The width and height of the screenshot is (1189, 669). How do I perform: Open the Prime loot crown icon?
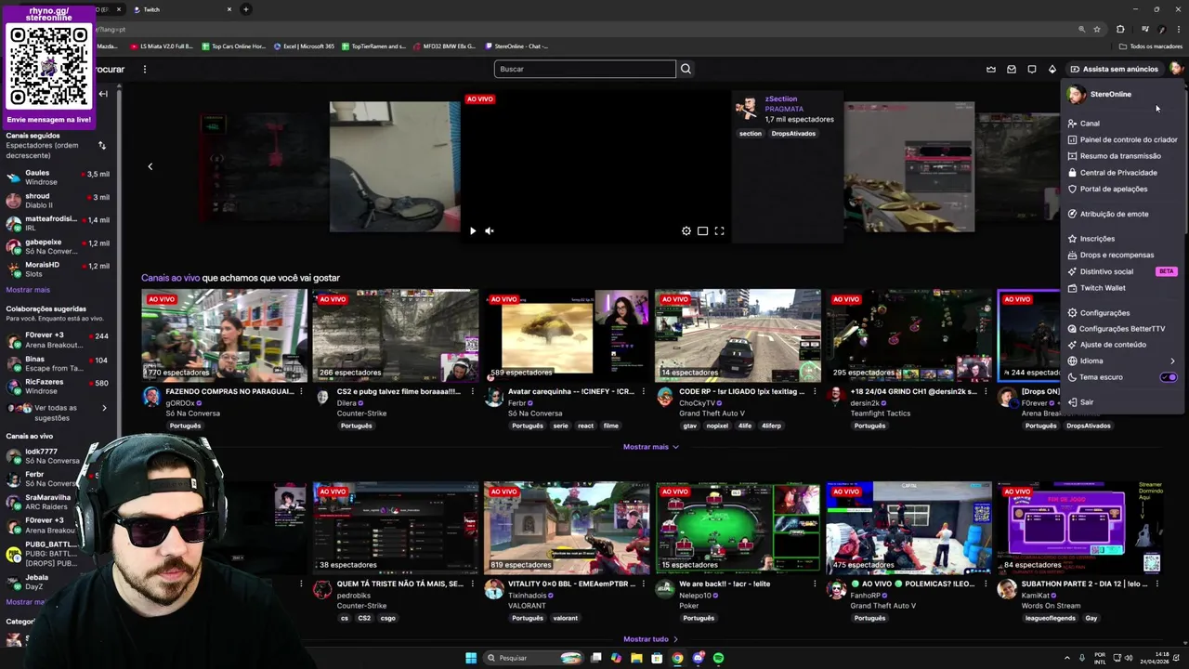[x=991, y=69]
